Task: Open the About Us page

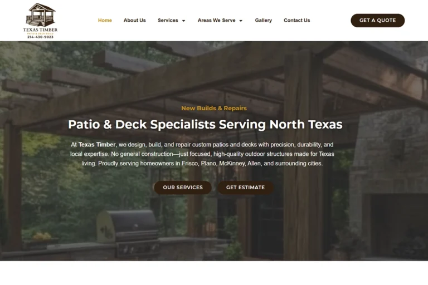Action: (134, 21)
